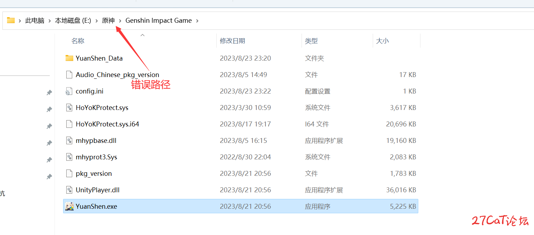Select pkg_version file name
This screenshot has width=534, height=235.
[x=94, y=174]
